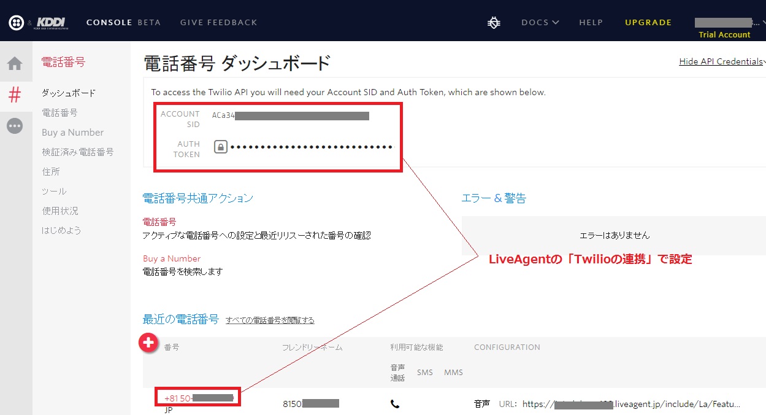Image resolution: width=766 pixels, height=415 pixels.
Task: Open the debugger bug icon
Action: click(x=494, y=23)
